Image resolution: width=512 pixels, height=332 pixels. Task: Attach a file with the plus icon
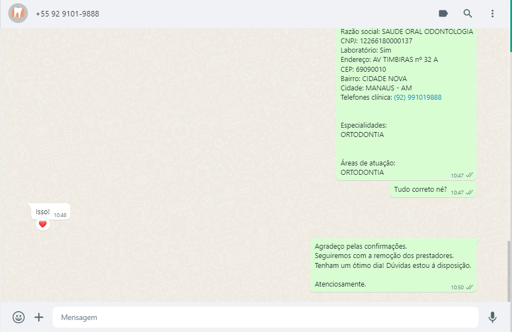[x=39, y=317]
